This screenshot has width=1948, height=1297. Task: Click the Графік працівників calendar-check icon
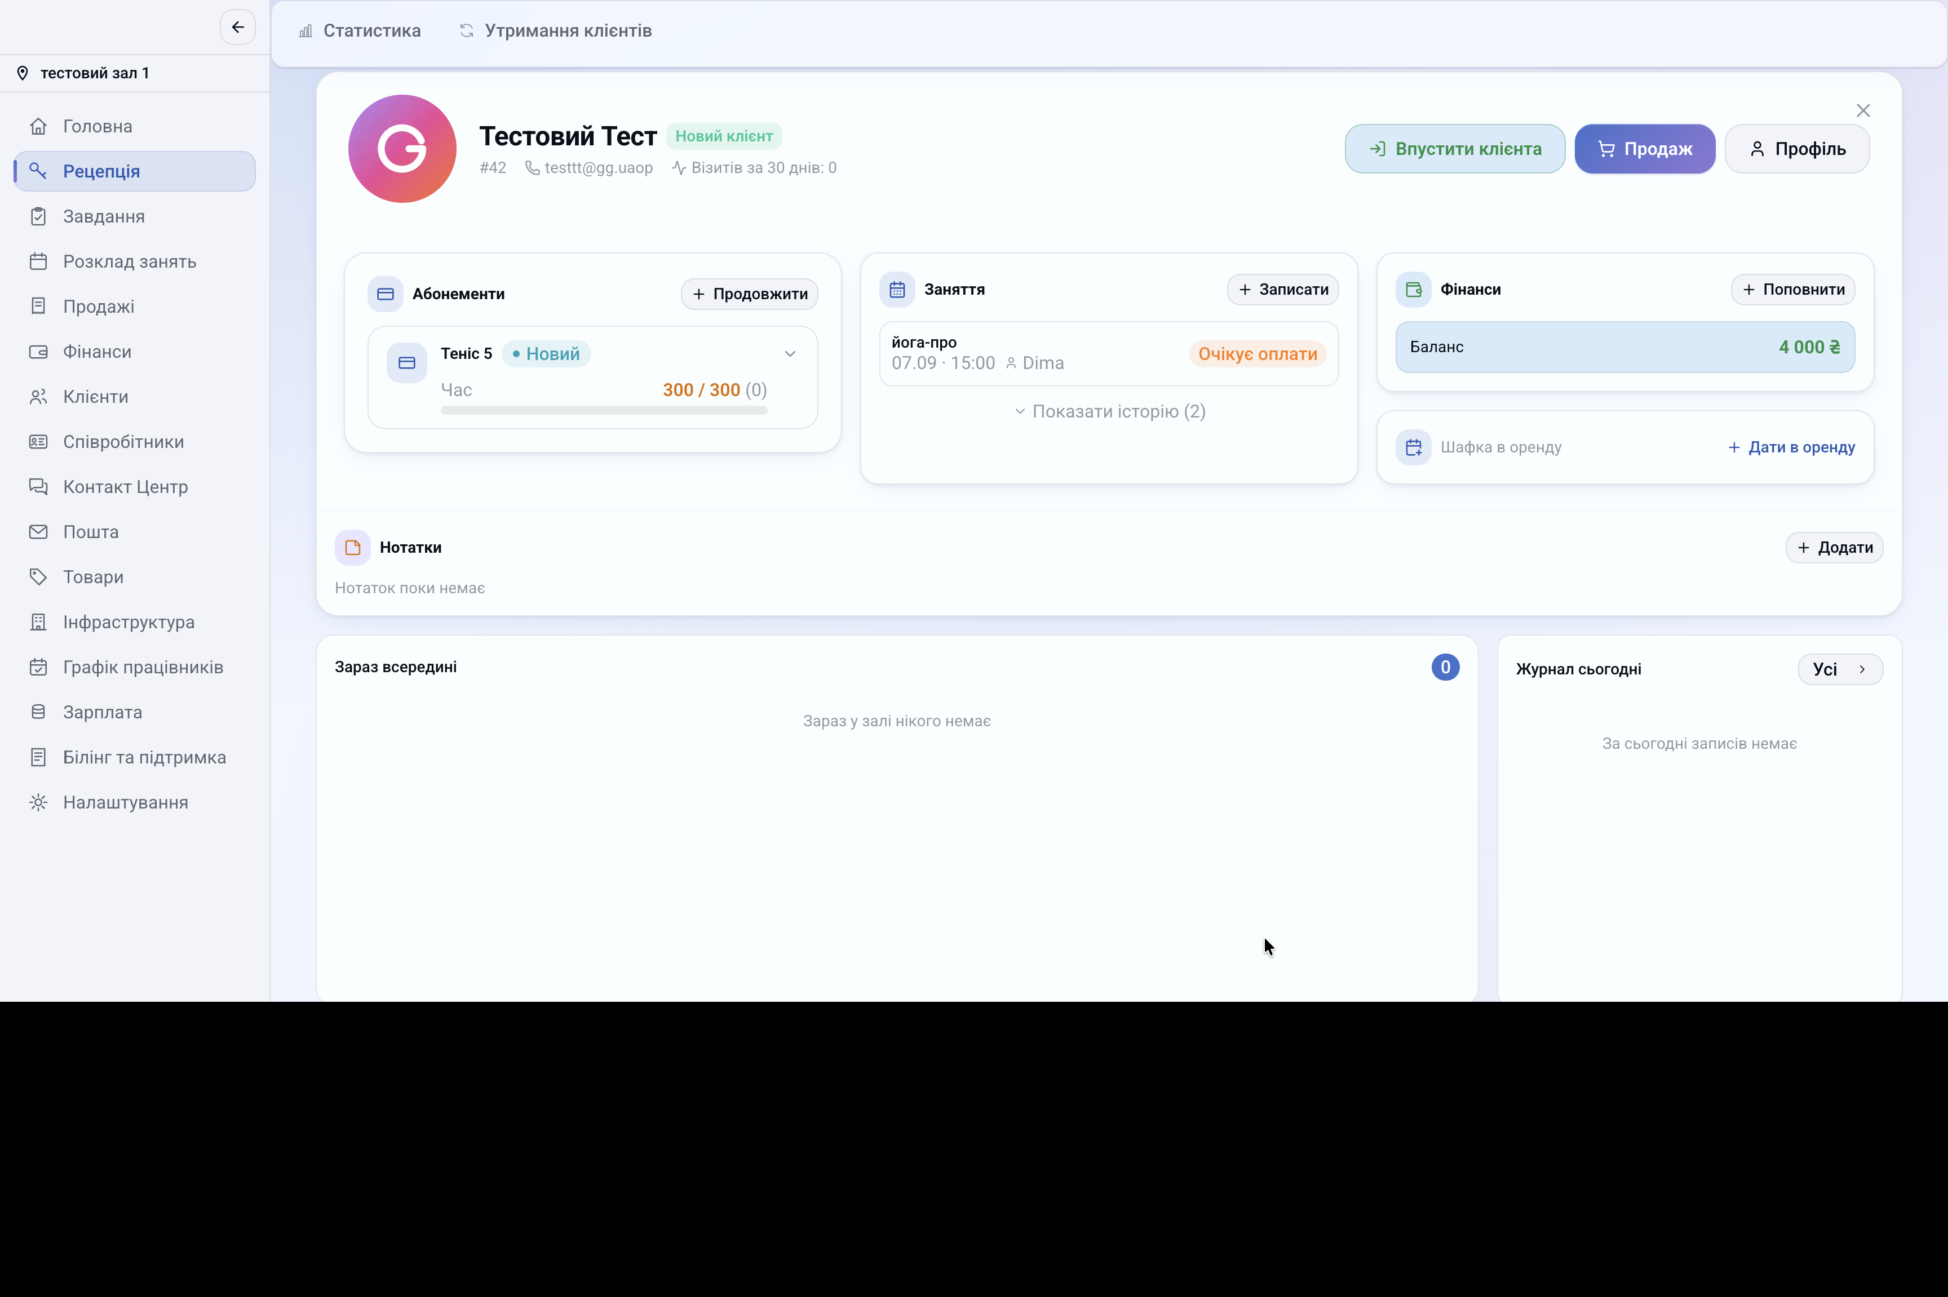tap(38, 668)
